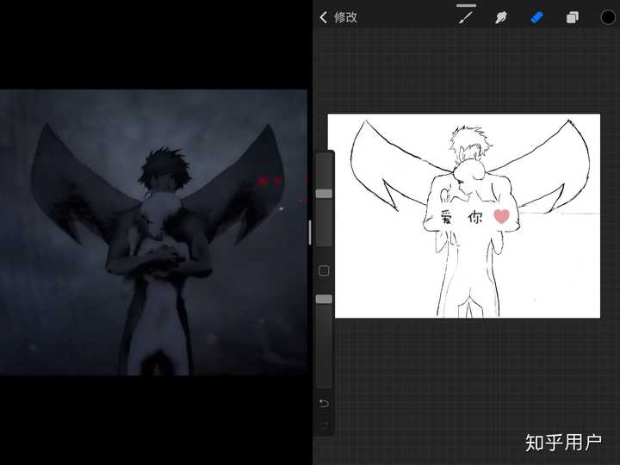Open the black color swatch
Image resolution: width=620 pixels, height=465 pixels.
[x=608, y=17]
